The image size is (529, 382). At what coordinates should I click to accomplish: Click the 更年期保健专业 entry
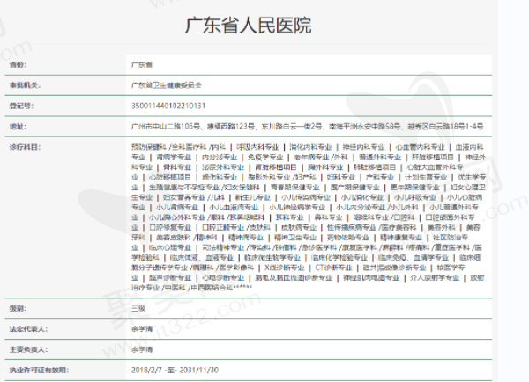click(x=415, y=187)
